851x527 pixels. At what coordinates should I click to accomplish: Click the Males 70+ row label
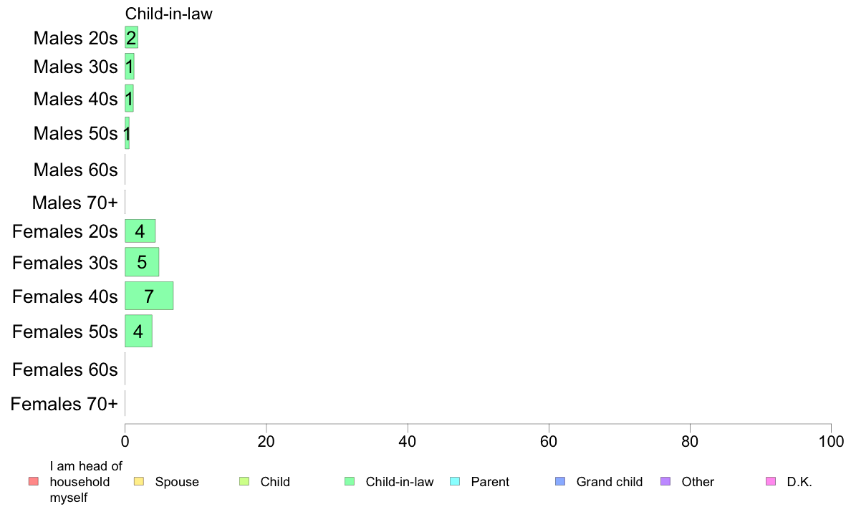75,203
